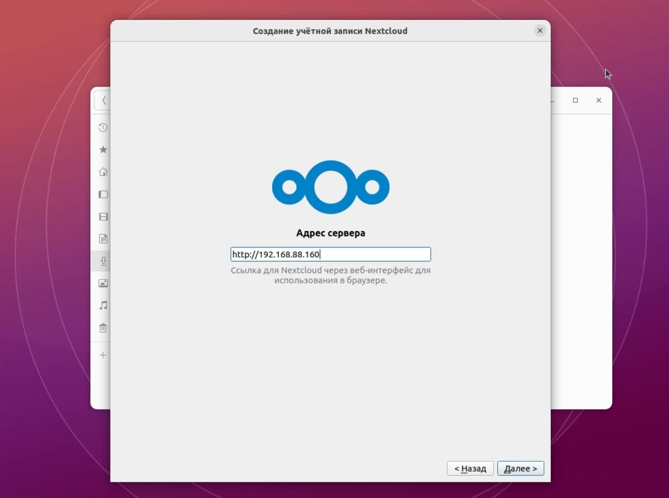Close the Nextcloud account creation dialog
Image resolution: width=669 pixels, height=498 pixels.
540,30
